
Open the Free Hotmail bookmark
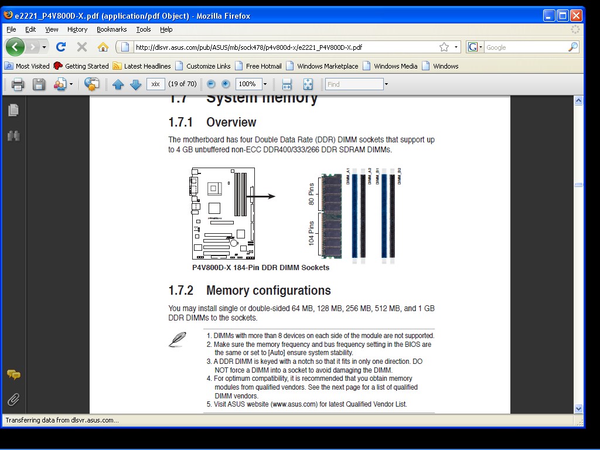(x=258, y=66)
